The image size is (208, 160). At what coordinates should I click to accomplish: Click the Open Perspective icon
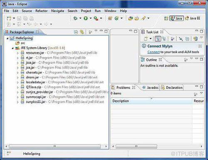pyautogui.click(x=166, y=18)
